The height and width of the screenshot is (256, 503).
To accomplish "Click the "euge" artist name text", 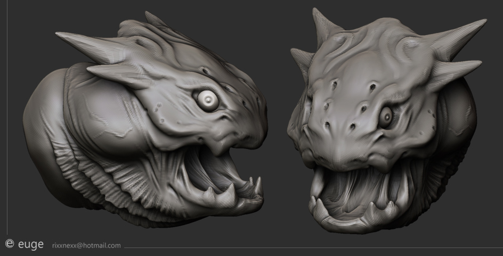I will [31, 244].
